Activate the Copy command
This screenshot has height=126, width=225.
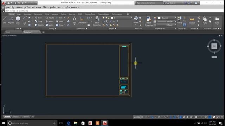38,21
